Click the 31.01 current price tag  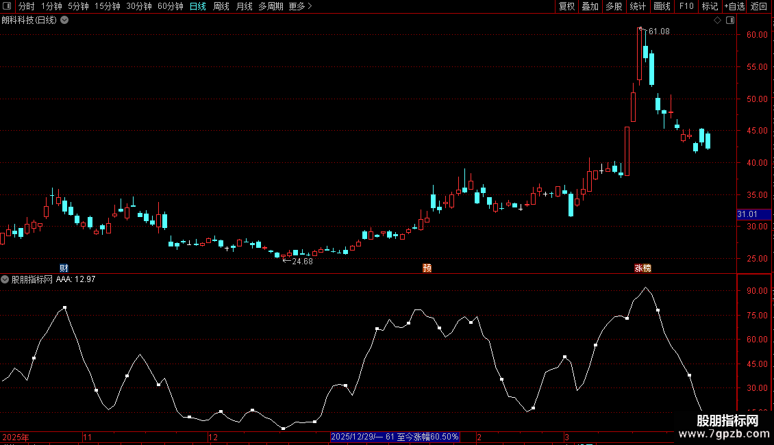point(753,214)
